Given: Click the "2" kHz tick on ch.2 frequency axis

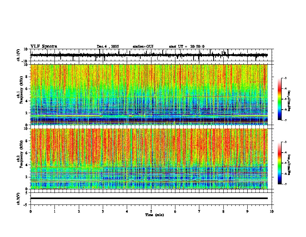Looking at the screenshot, I should click(27, 177).
